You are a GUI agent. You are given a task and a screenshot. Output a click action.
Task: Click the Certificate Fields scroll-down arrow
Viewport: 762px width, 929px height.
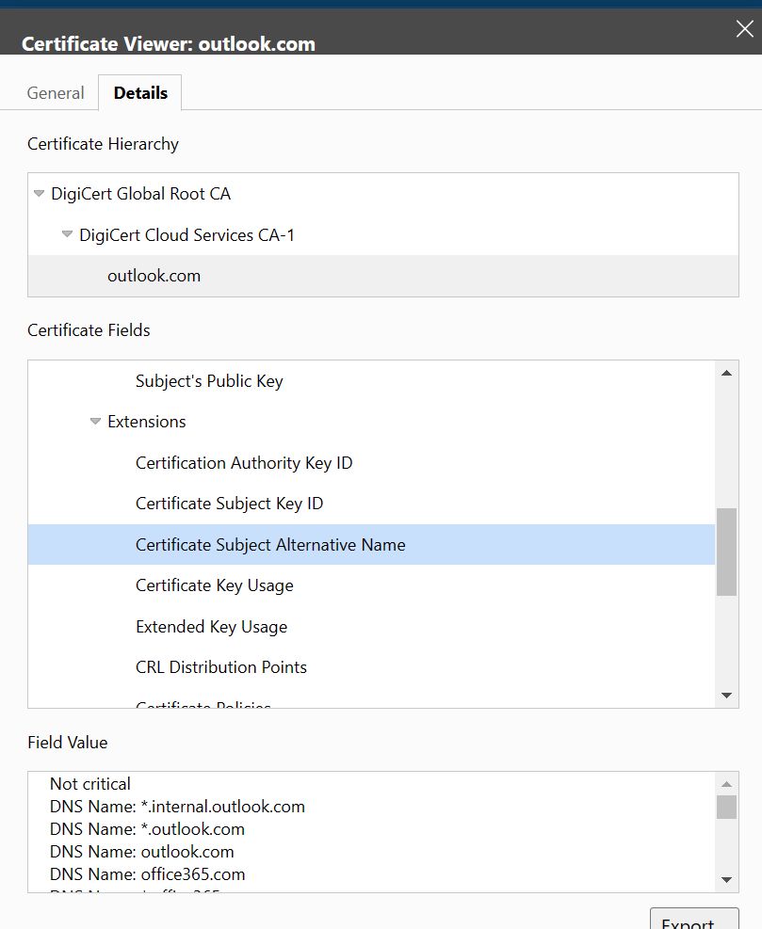point(726,696)
